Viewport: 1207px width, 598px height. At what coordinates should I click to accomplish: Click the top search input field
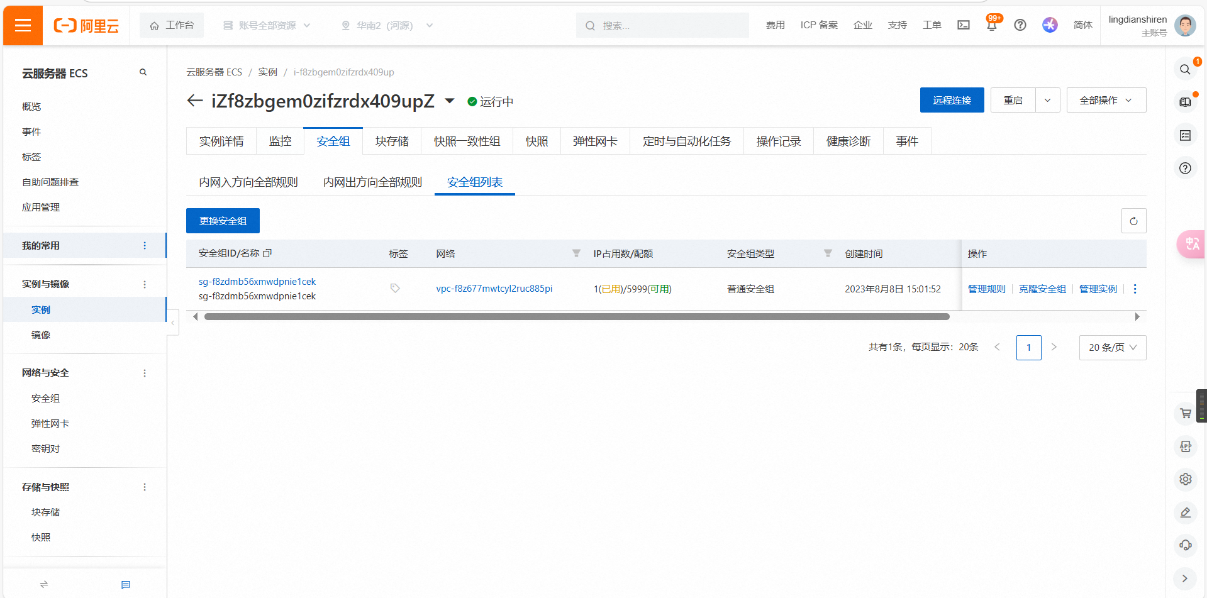tap(667, 26)
